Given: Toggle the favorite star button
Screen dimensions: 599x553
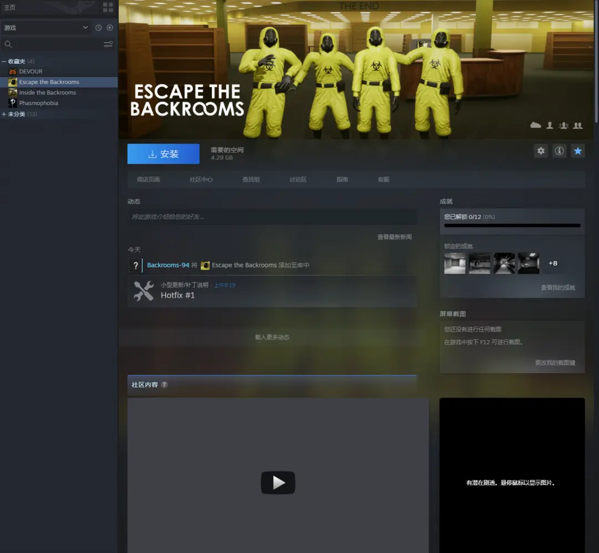Looking at the screenshot, I should click(577, 150).
